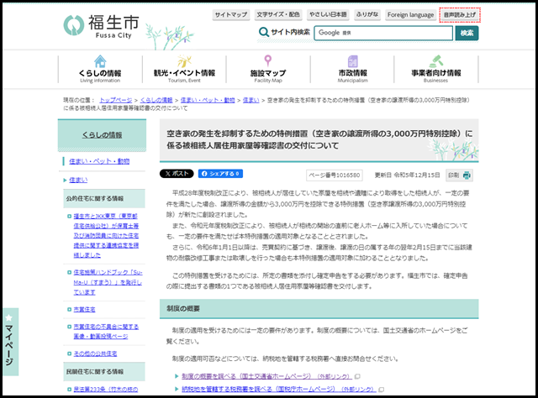Go to くらしの情報 breadcrumb
Viewport: 538px width, 398px height.
156,100
